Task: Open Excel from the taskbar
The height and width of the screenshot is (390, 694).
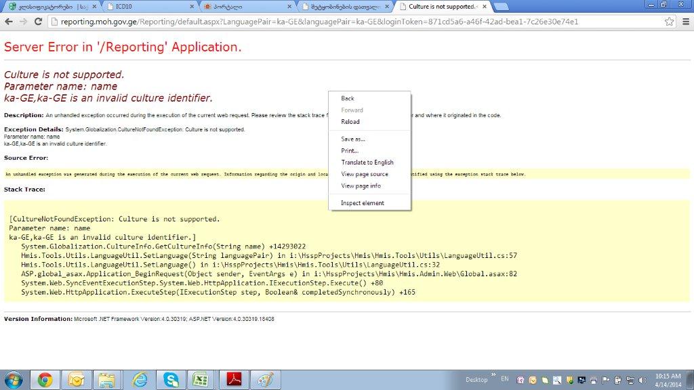Action: pos(201,379)
